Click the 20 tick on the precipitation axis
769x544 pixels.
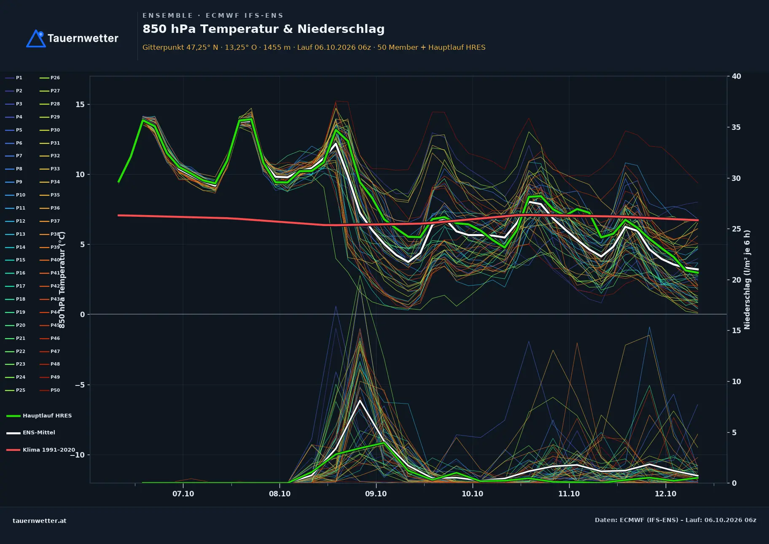737,280
